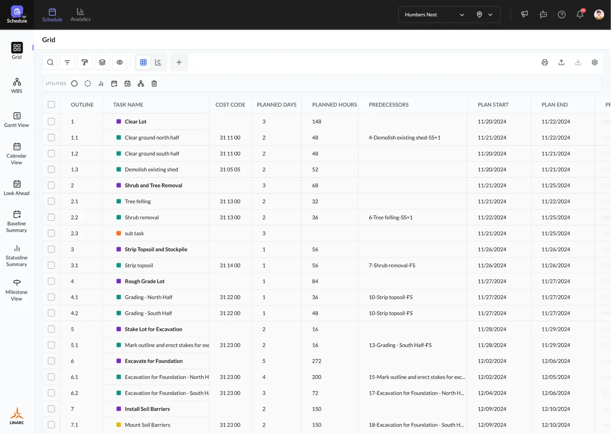Image resolution: width=611 pixels, height=434 pixels.
Task: Open the Humbers Nest project dropdown
Action: (x=434, y=14)
